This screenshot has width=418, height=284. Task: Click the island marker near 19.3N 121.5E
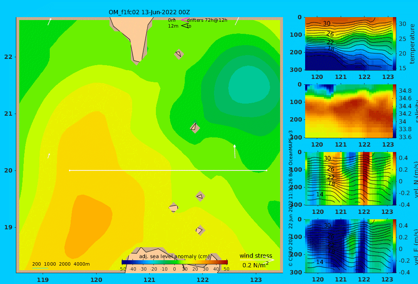[x=173, y=208]
